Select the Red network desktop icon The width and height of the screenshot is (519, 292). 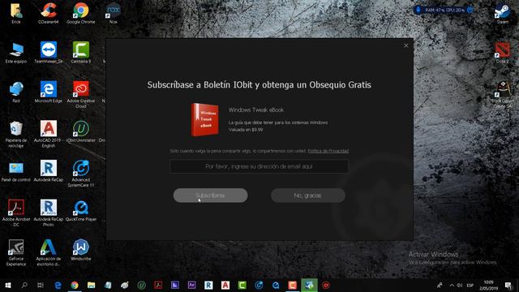pos(16,92)
